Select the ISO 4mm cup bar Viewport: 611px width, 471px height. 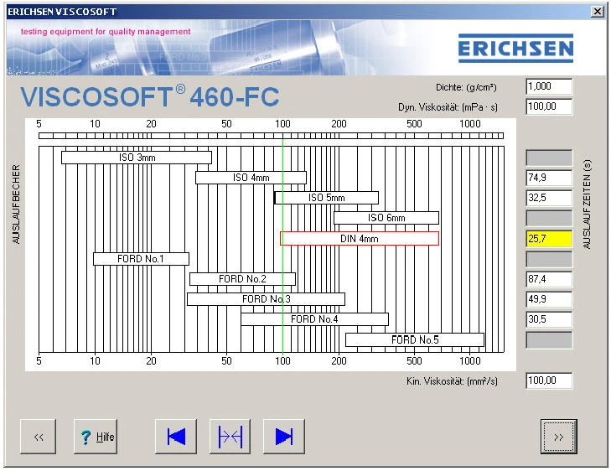coord(251,178)
